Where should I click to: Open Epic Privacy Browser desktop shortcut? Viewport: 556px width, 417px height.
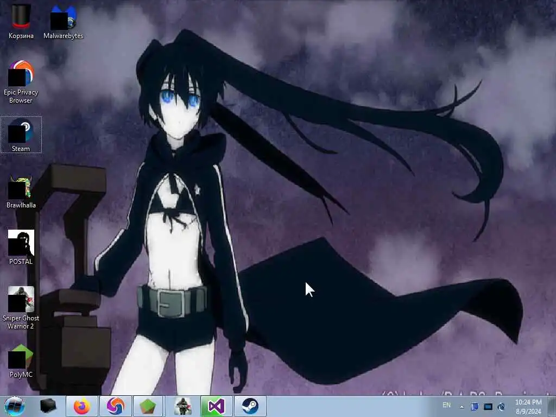tap(21, 82)
